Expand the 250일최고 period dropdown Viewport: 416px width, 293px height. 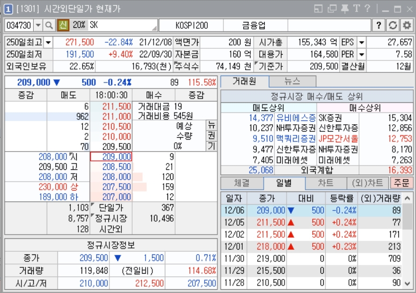[x=48, y=42]
